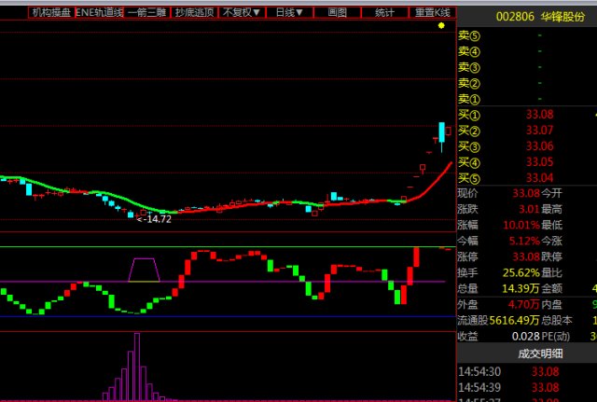Click the yellow dot marker on chart

pyautogui.click(x=441, y=25)
